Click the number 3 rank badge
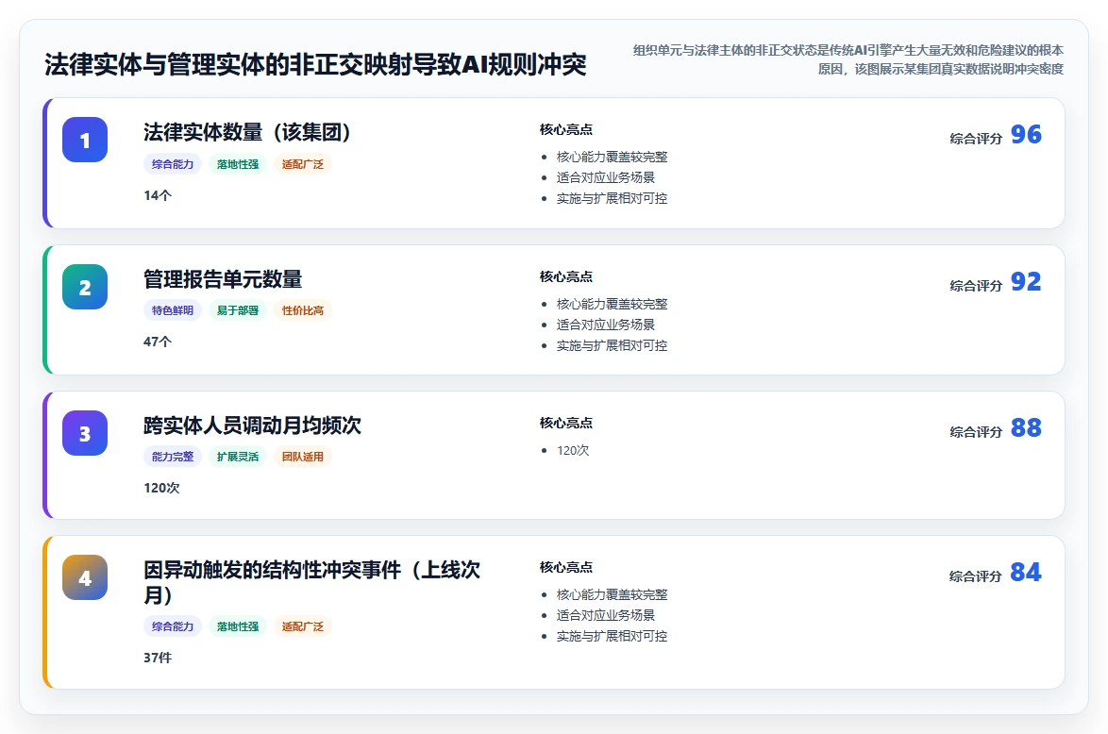 (85, 433)
